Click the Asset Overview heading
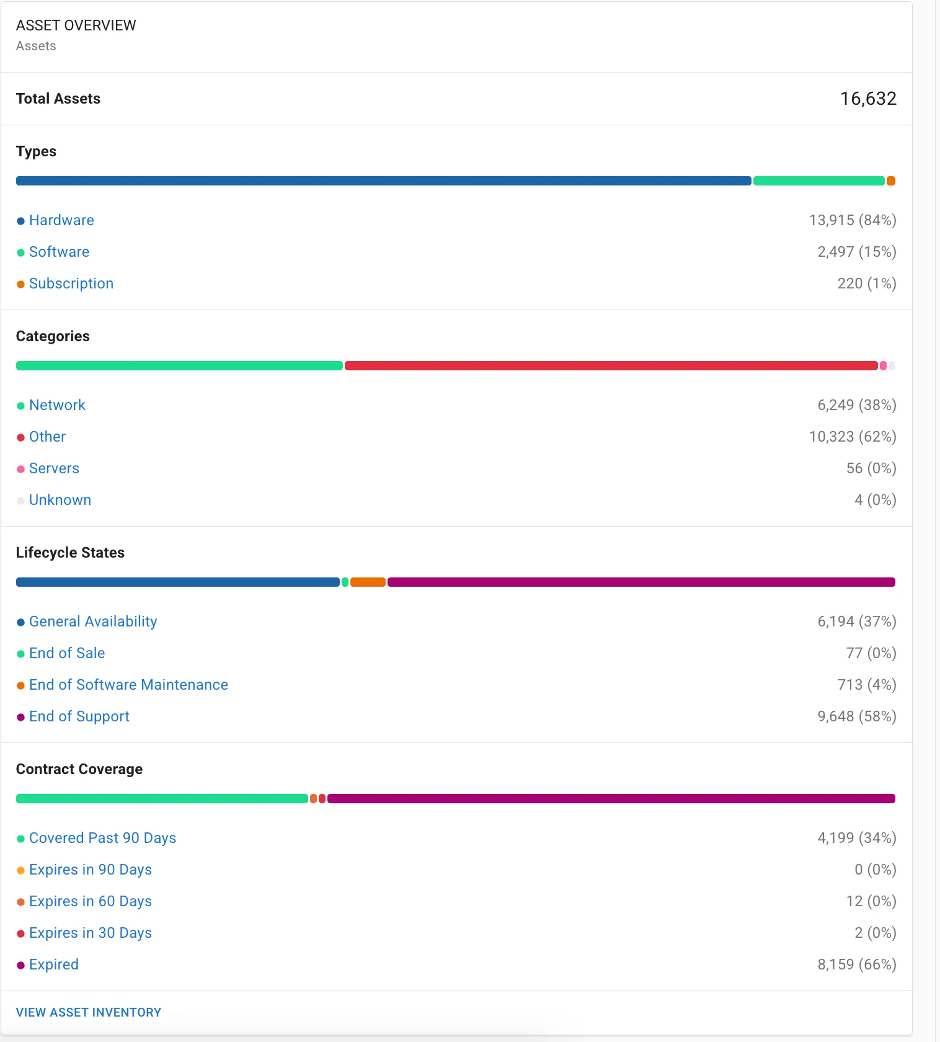 76,25
